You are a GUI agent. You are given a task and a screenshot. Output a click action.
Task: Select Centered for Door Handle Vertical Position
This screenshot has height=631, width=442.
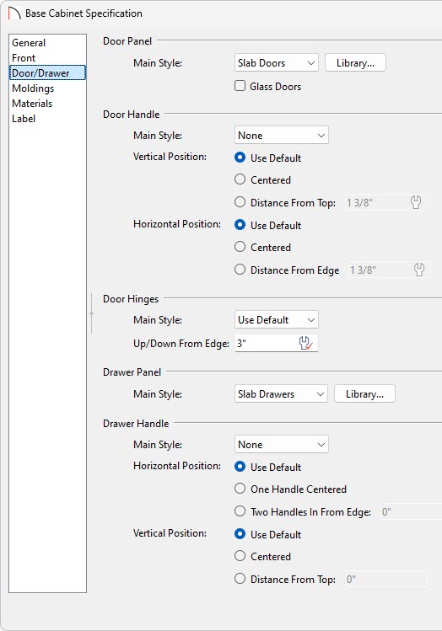pos(240,179)
